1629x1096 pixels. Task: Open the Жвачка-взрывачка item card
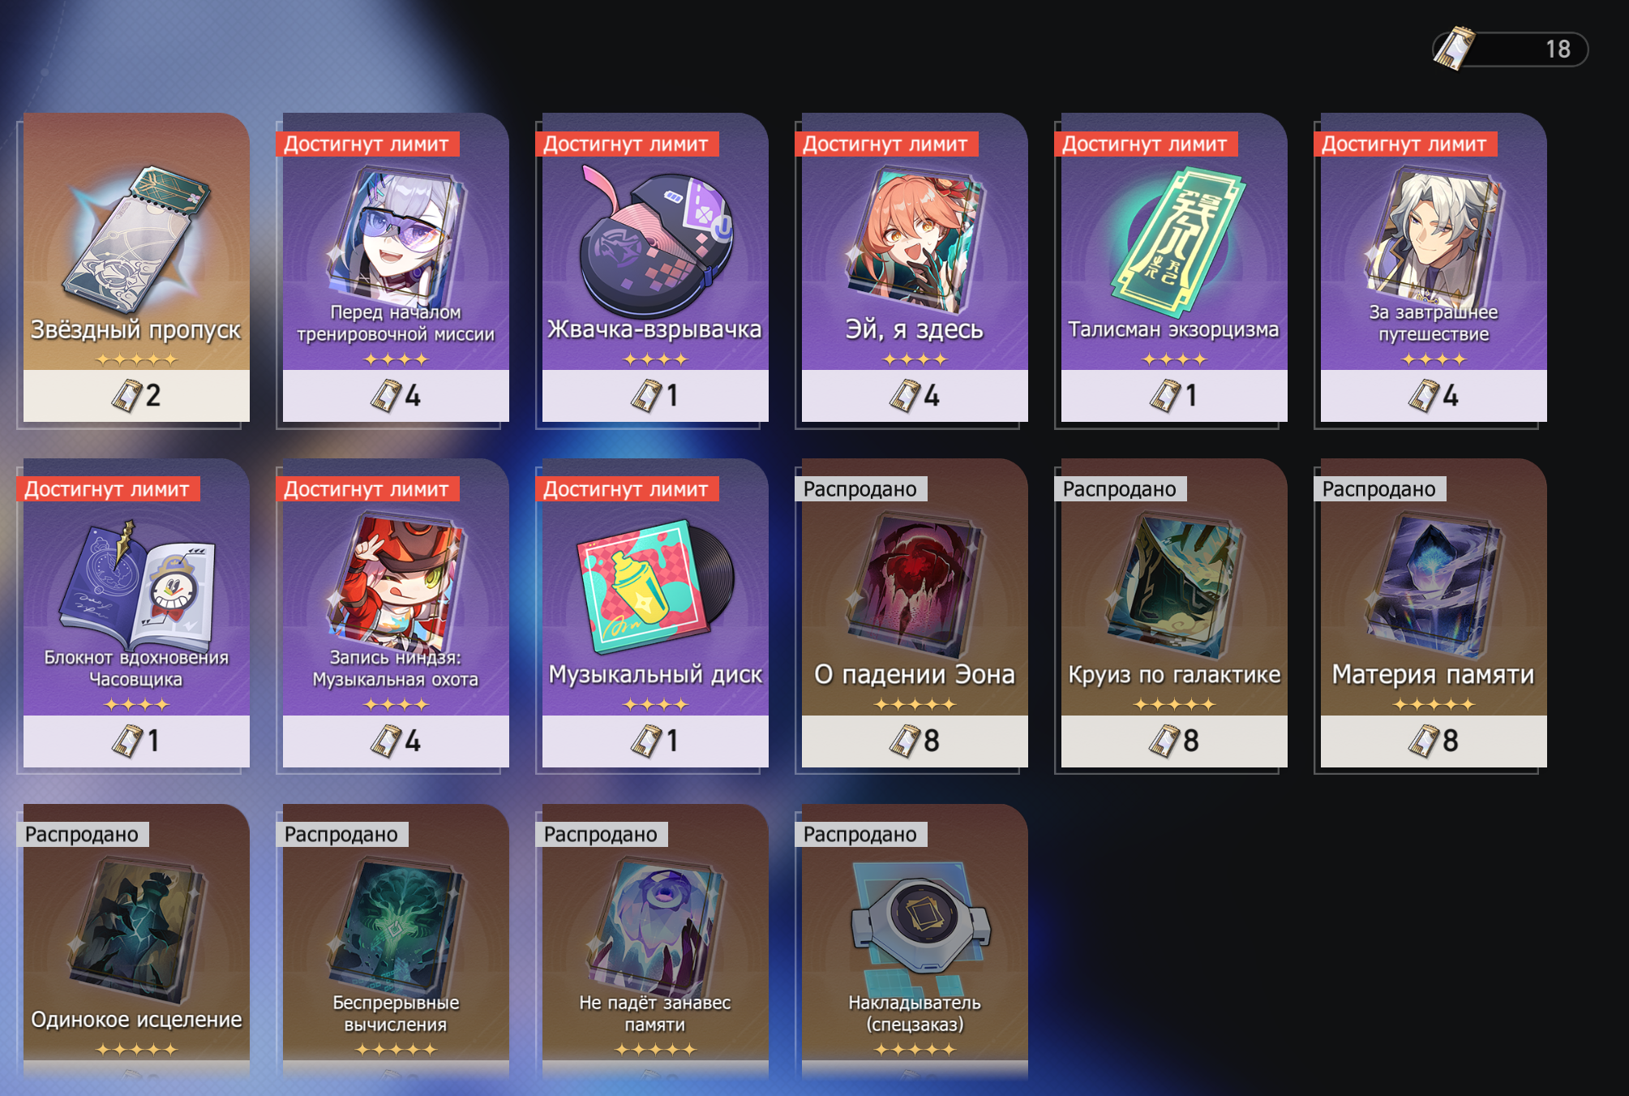(x=655, y=267)
